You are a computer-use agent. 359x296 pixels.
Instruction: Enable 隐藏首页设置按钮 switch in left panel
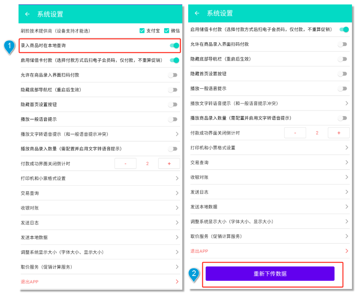click(x=173, y=105)
